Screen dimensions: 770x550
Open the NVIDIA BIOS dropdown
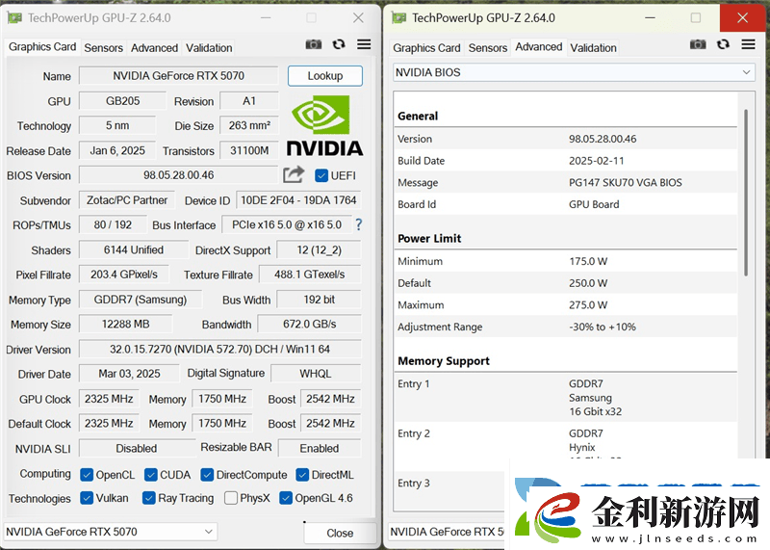(x=574, y=72)
